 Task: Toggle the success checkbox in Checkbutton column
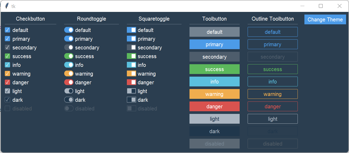[x=7, y=56]
